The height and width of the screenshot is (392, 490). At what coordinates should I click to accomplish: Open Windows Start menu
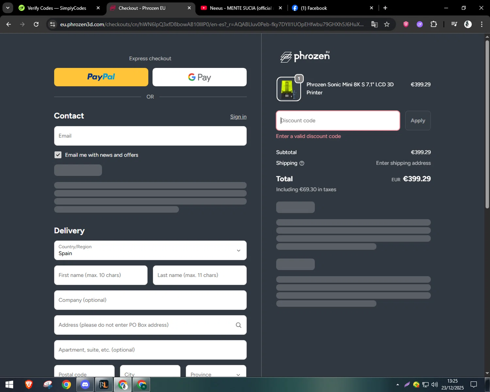9,385
